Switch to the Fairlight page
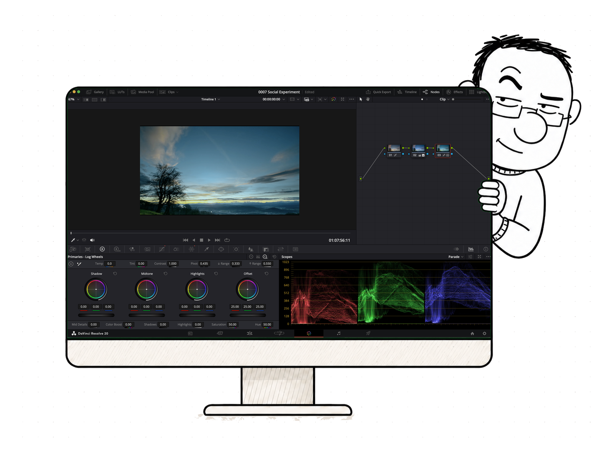The image size is (604, 453). tap(339, 333)
